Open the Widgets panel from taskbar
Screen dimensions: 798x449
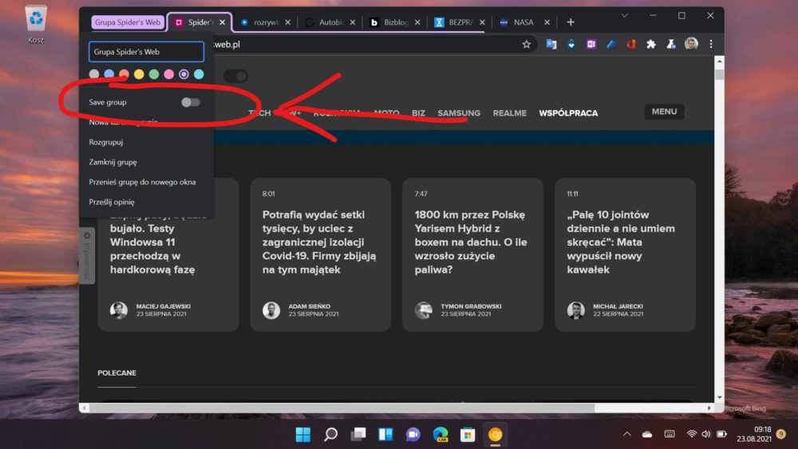[x=385, y=435]
